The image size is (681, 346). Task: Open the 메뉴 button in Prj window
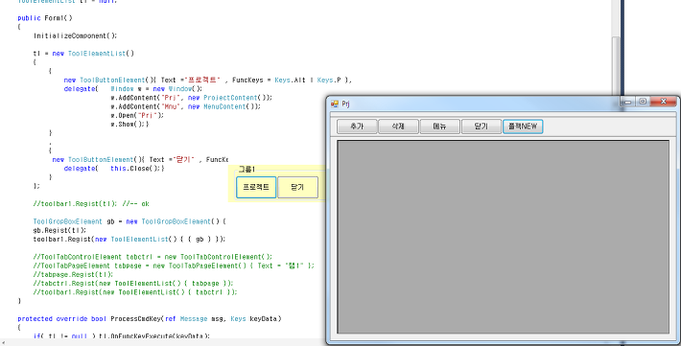click(439, 127)
